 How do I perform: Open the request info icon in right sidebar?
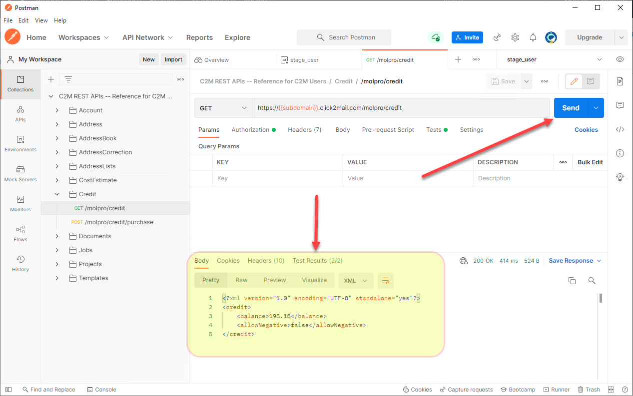point(620,153)
